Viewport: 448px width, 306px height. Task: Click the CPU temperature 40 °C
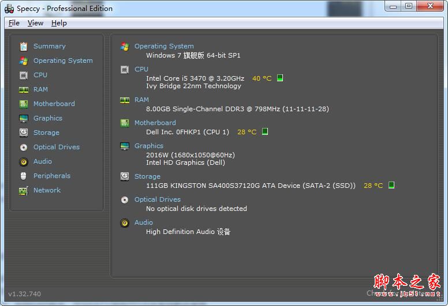pos(262,78)
